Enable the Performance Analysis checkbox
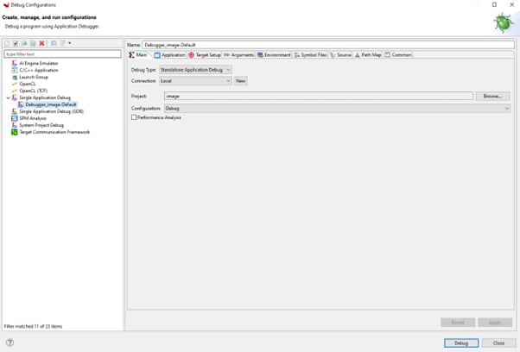 click(134, 117)
